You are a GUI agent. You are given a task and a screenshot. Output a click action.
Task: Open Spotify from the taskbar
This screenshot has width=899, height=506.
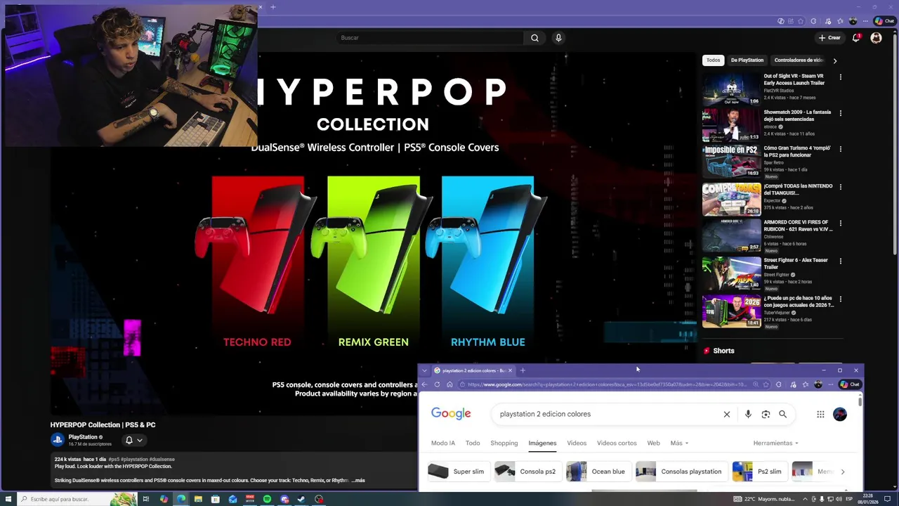coord(267,499)
